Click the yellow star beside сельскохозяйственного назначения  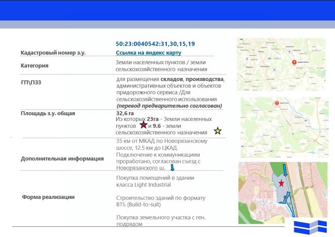[x=217, y=130]
